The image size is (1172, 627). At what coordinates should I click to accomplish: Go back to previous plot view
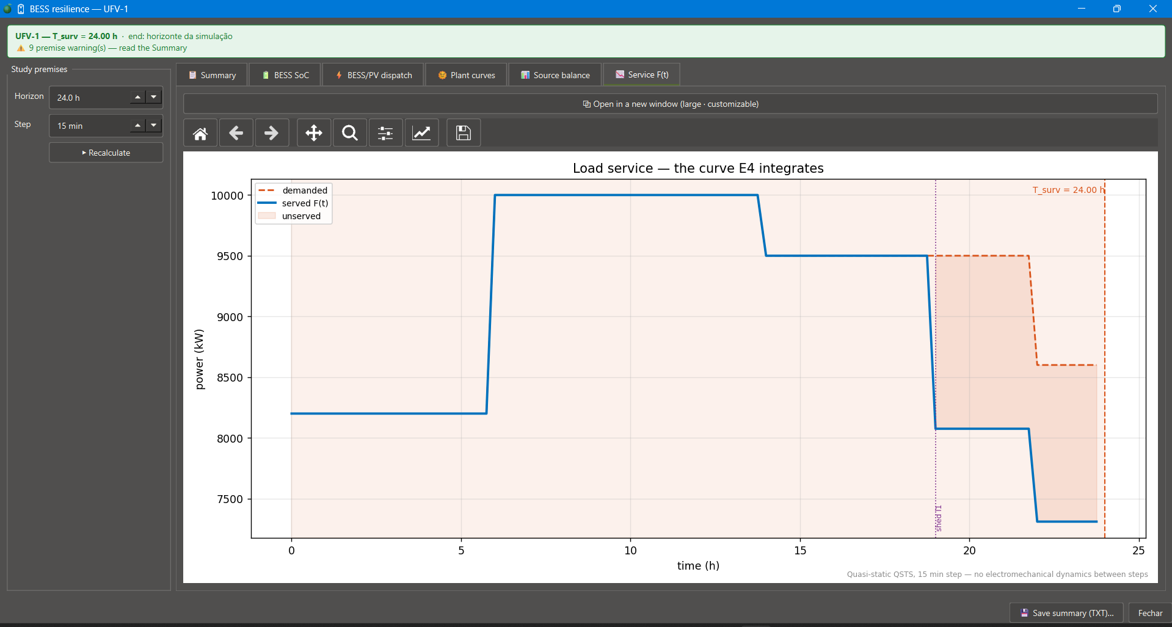(236, 133)
